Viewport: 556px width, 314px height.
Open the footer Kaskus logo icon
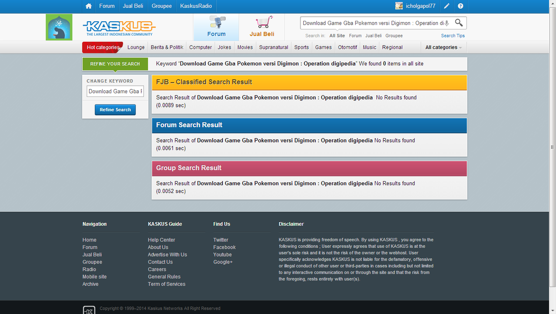click(x=89, y=310)
